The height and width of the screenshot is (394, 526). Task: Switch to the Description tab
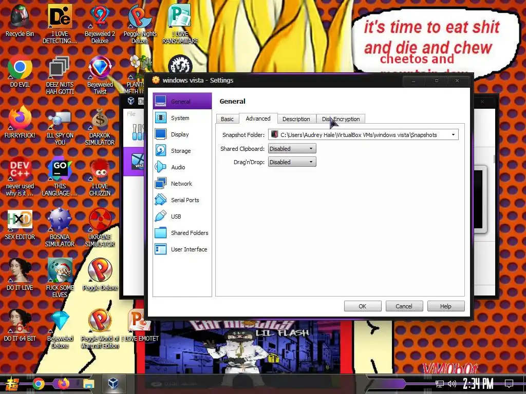[x=296, y=119]
